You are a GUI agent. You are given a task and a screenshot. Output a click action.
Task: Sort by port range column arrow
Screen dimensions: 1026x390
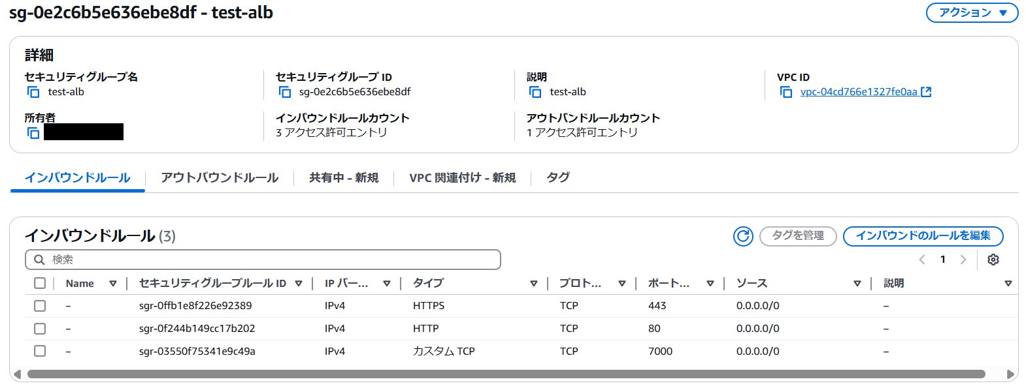point(710,284)
